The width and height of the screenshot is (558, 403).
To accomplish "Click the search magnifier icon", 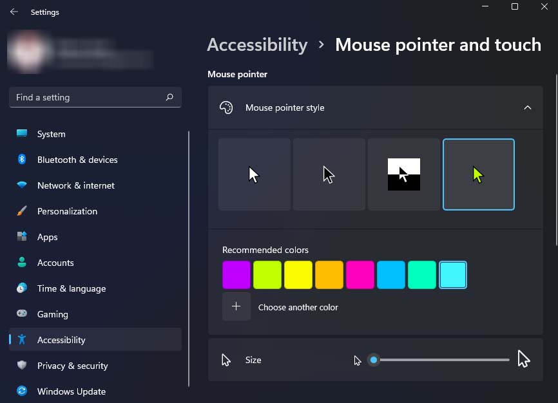I will 169,97.
